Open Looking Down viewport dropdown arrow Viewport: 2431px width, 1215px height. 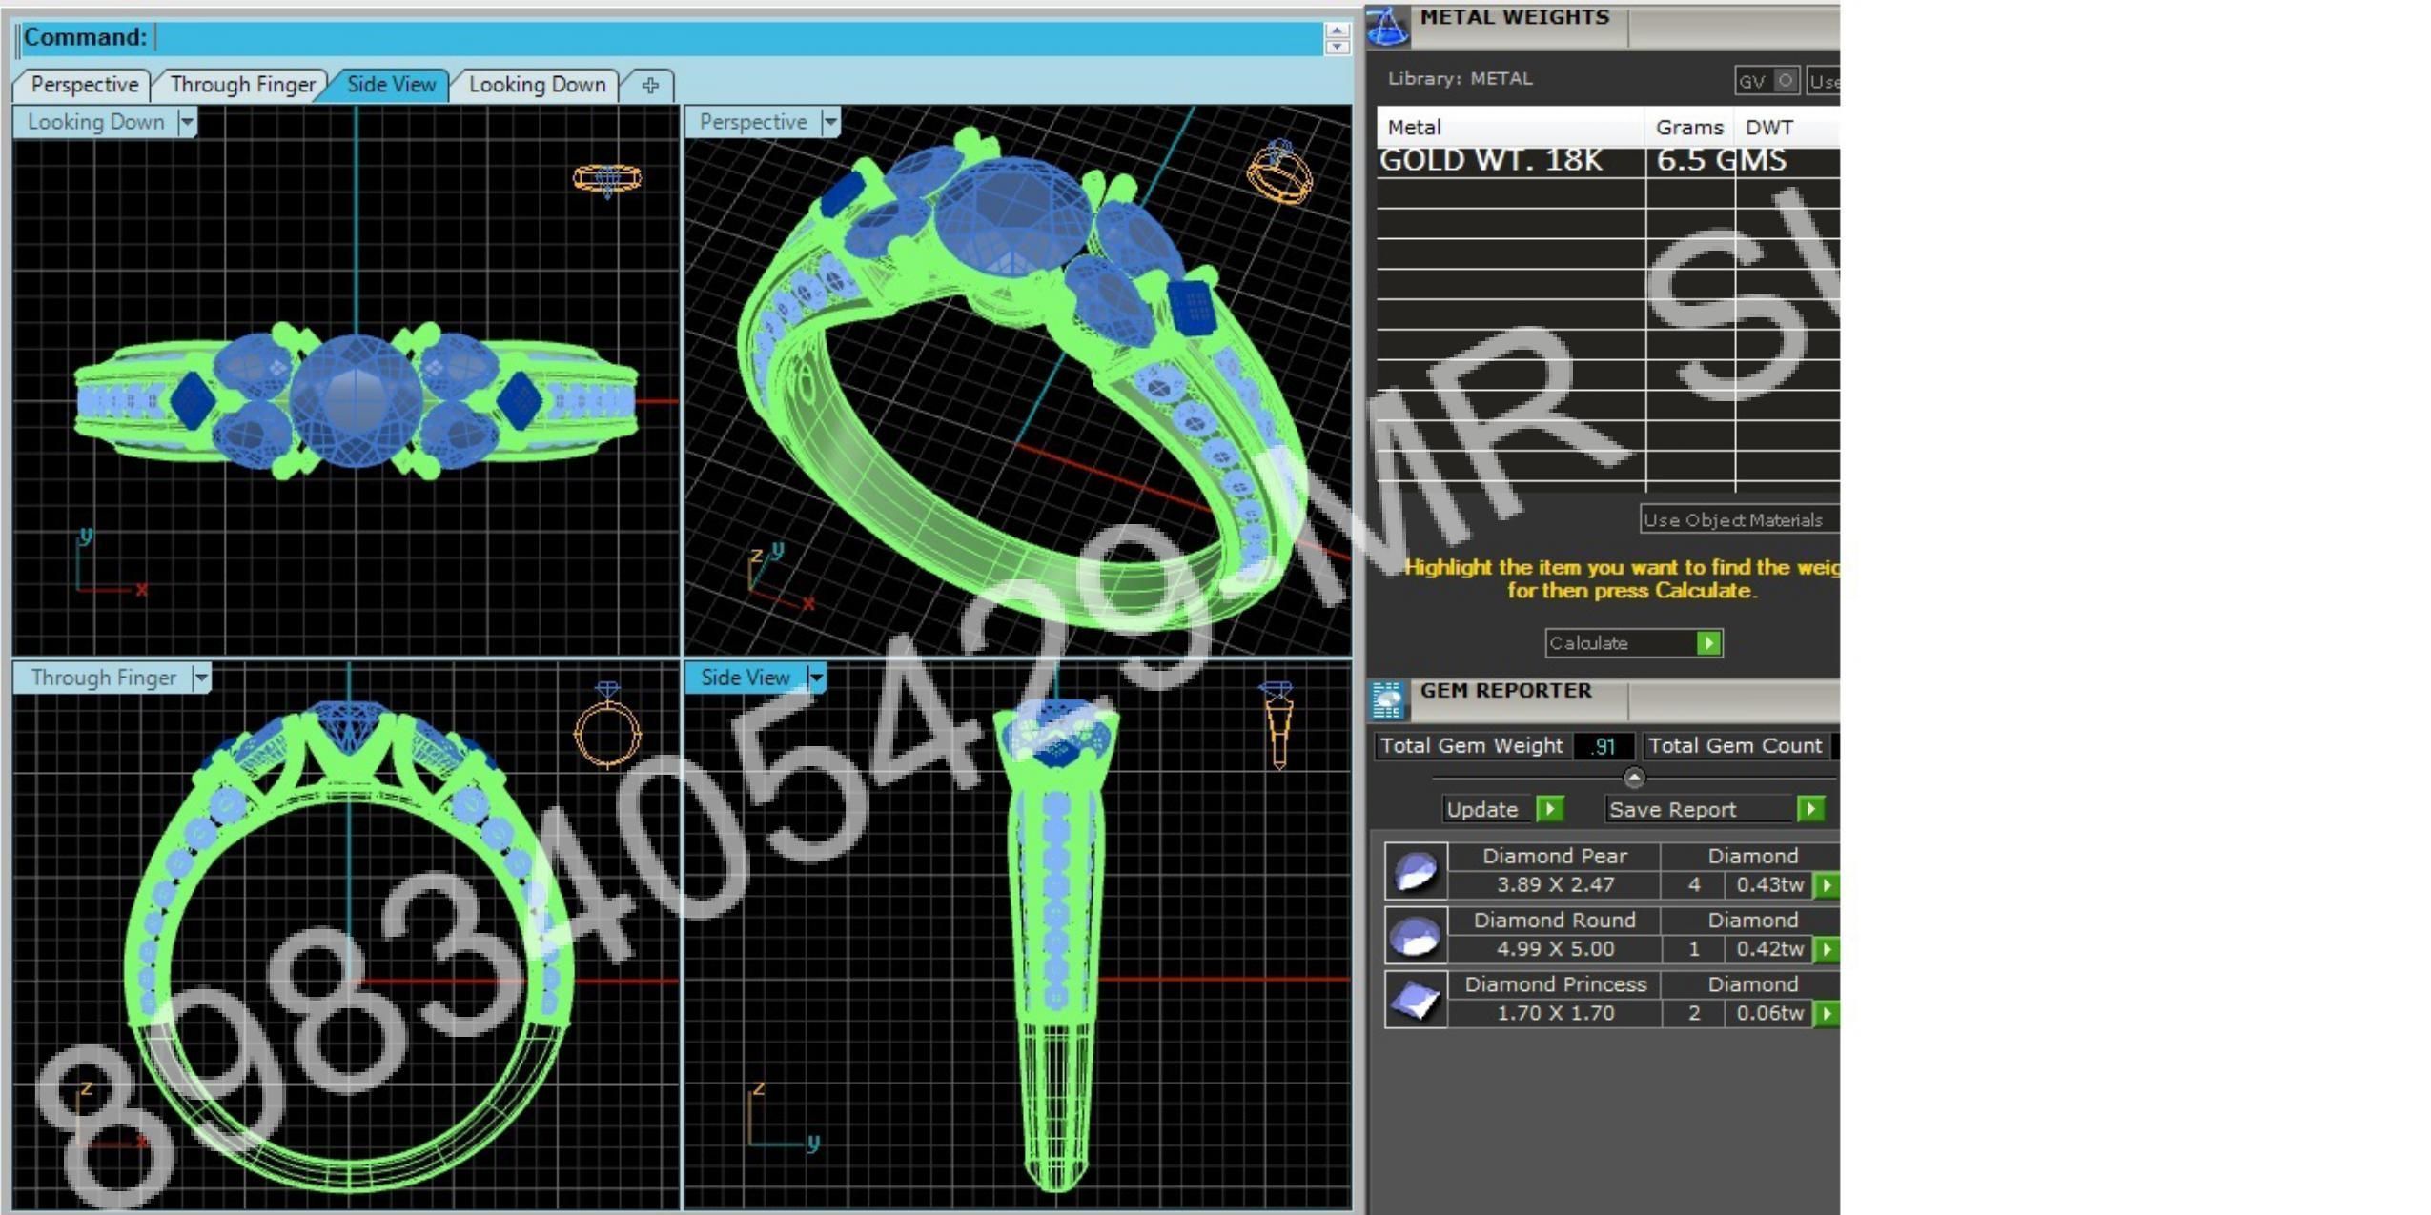click(187, 122)
